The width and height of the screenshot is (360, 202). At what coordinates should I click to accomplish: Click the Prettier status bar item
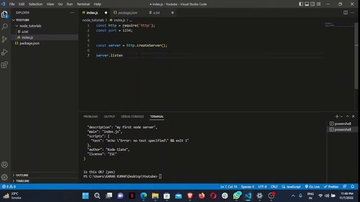coord(331,187)
